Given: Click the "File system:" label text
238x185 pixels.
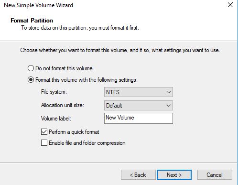Looking at the screenshot, I should tap(54, 92).
